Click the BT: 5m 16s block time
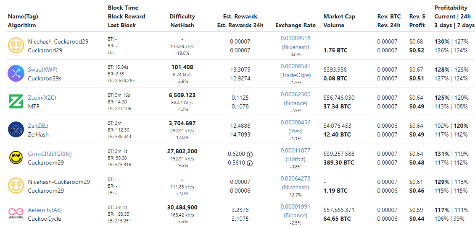 (x=119, y=95)
